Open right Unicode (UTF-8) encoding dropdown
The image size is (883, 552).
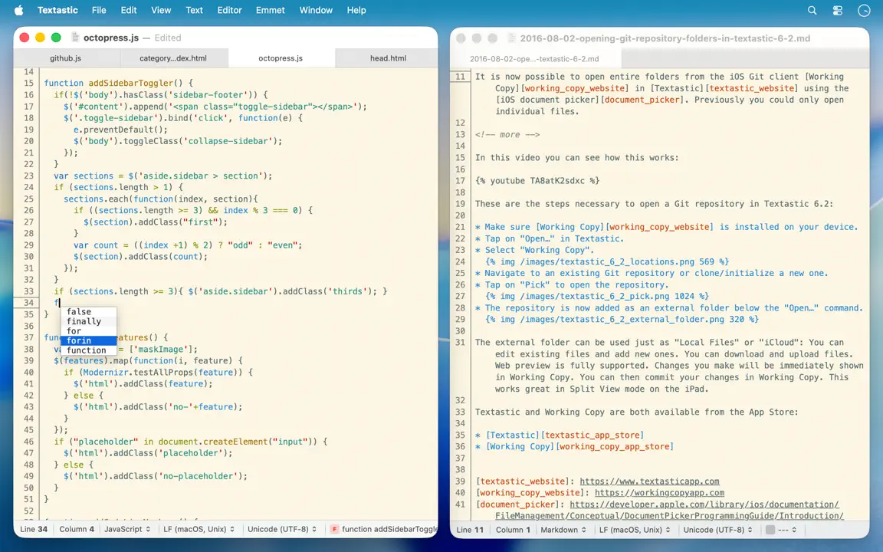tap(718, 530)
